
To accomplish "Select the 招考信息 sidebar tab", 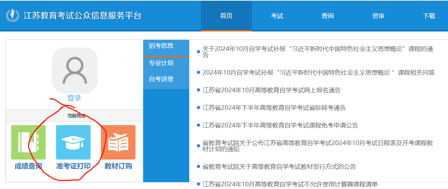I will [161, 46].
